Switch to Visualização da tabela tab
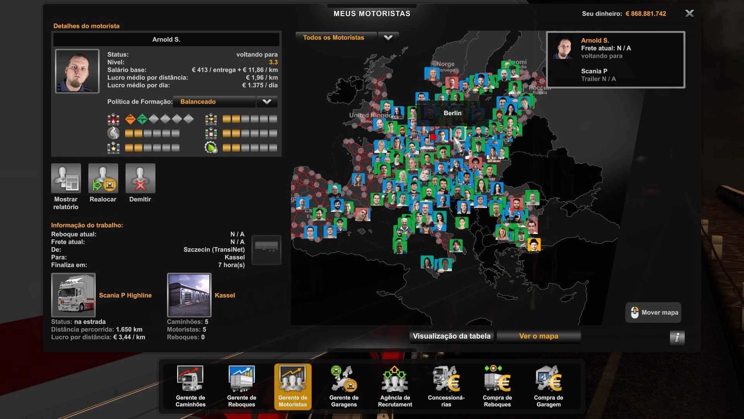 point(451,336)
